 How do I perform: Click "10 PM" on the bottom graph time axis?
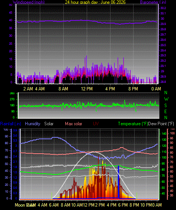(x=146, y=205)
